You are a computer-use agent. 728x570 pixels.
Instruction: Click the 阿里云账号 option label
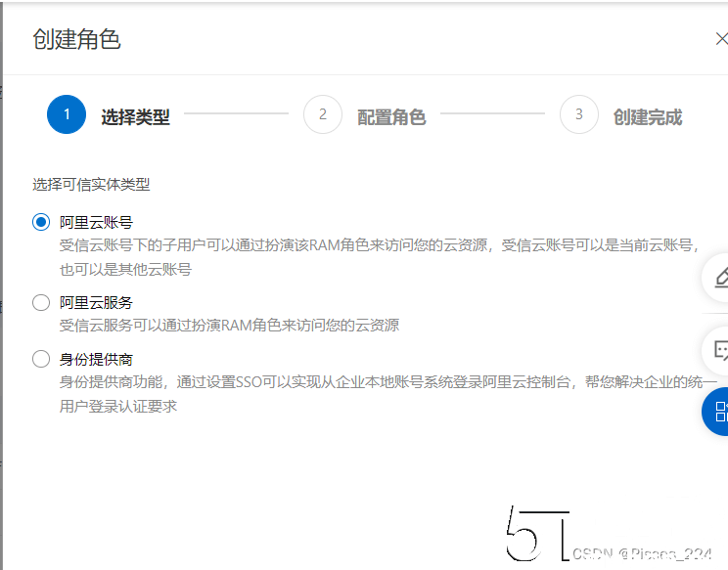tap(96, 223)
